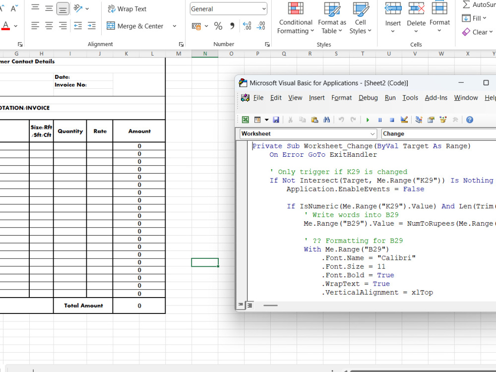496x372 pixels.
Task: Toggle Wrap Text in Alignment group
Action: coord(127,9)
